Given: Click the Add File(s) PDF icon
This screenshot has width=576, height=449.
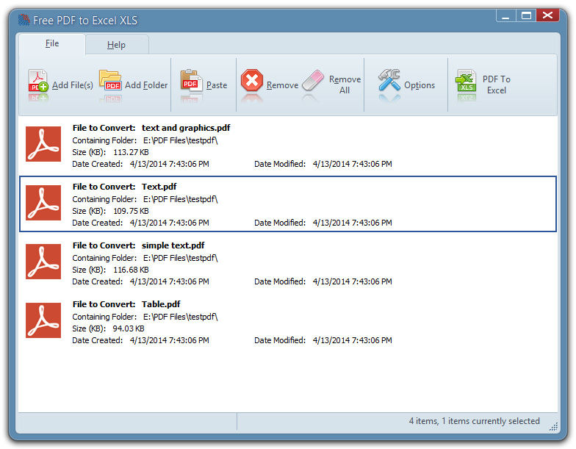Looking at the screenshot, I should point(38,81).
